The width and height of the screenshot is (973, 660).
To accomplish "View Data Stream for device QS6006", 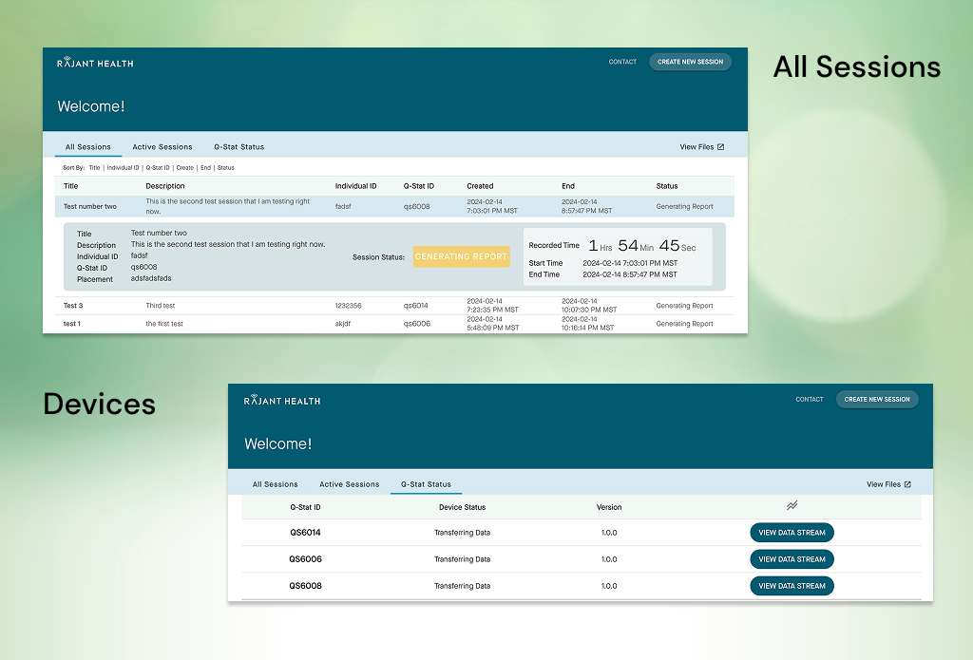I will (792, 559).
